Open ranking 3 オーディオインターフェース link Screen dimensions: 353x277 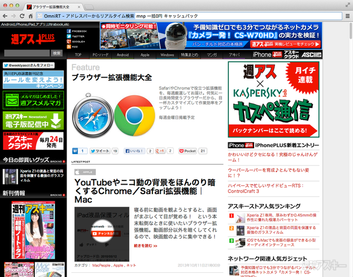[x=281, y=242]
